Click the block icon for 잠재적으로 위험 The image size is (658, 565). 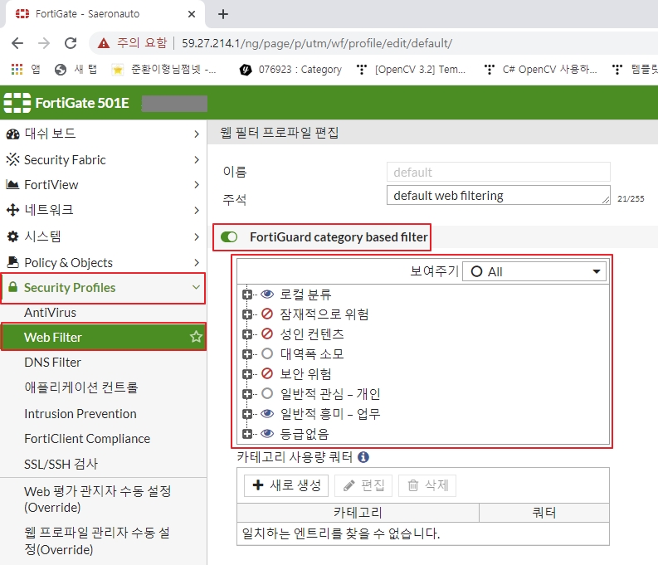tap(267, 314)
